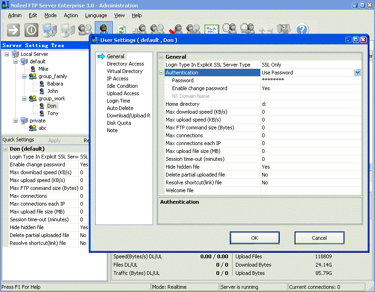Click Max download speed value in Quick Settings

click(x=84, y=172)
